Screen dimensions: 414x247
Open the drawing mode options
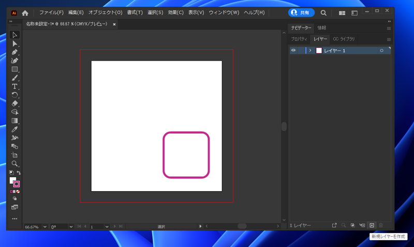point(14,198)
